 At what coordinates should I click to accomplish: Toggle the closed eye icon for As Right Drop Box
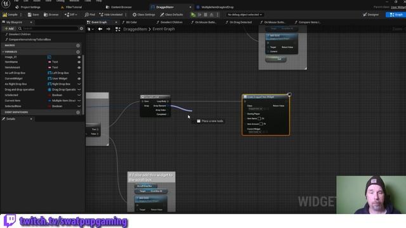coord(79,84)
